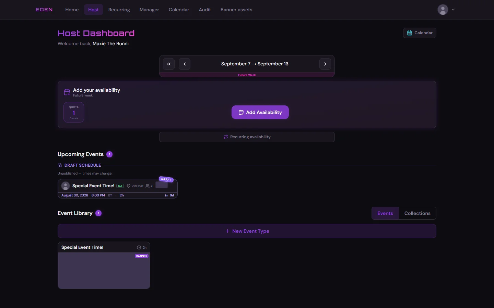Click the NA region tag

120,186
